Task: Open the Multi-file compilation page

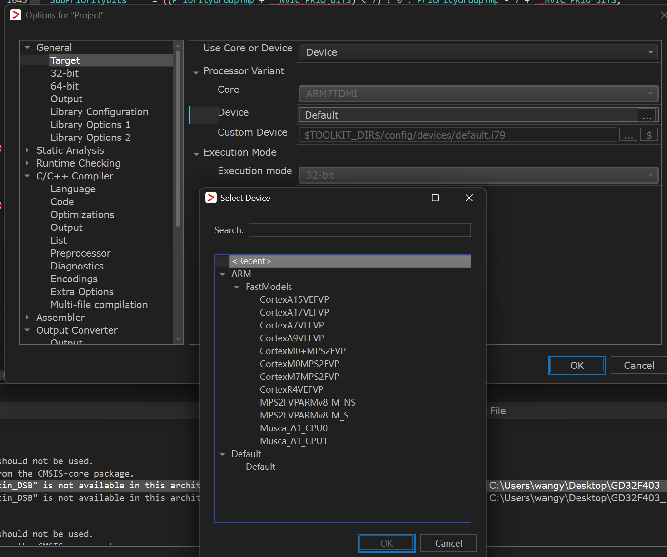Action: [x=99, y=305]
